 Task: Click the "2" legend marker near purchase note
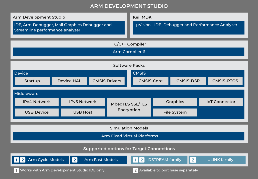point(135,170)
